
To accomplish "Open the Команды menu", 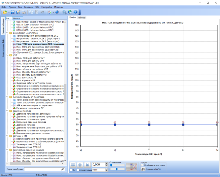I will tap(28, 7).
